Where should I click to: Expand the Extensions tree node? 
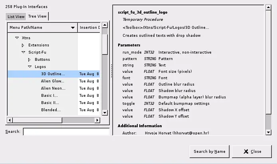(23, 45)
